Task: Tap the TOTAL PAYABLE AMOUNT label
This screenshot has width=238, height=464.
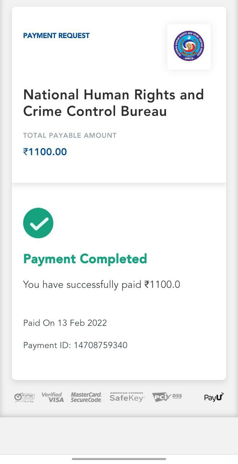Action: click(x=70, y=135)
